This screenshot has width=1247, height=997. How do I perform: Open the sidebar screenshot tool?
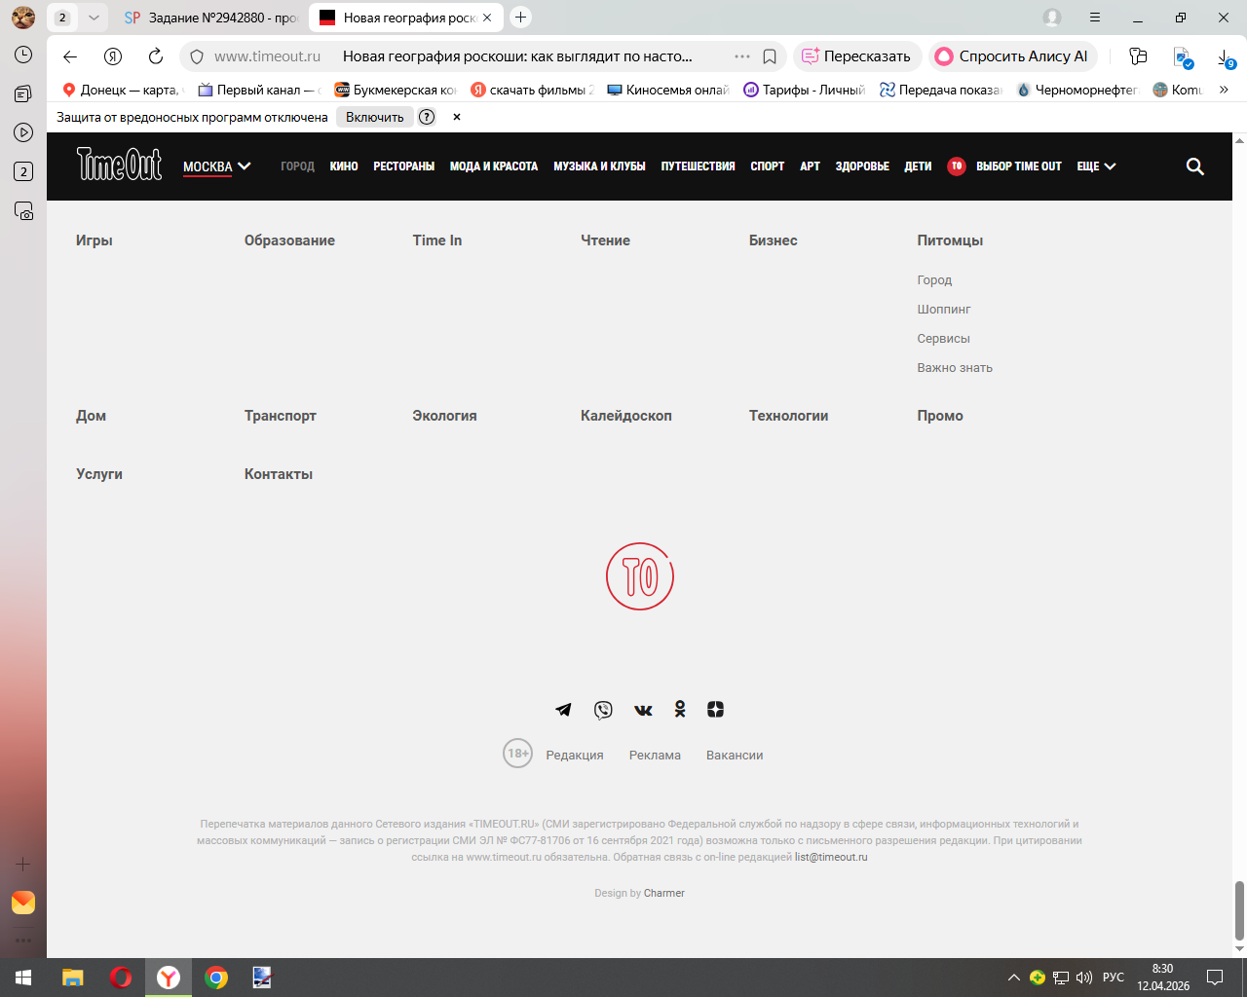[x=23, y=210]
